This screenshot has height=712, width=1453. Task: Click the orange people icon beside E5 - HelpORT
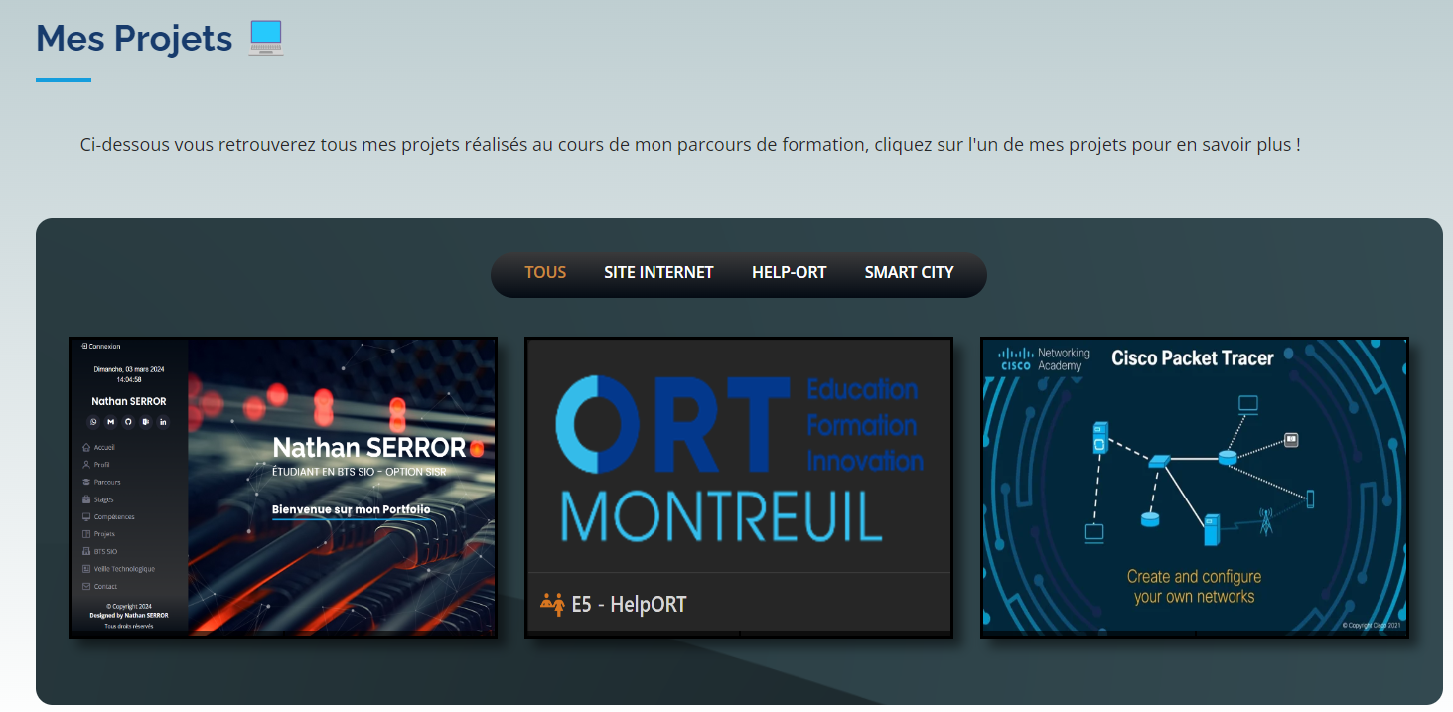point(552,603)
